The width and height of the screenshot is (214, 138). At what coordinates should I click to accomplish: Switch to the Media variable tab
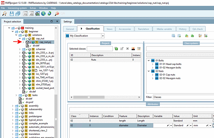tap(164, 29)
